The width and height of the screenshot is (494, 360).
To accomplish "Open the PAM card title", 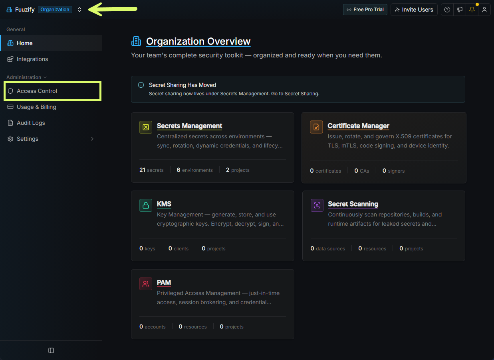I will (164, 283).
